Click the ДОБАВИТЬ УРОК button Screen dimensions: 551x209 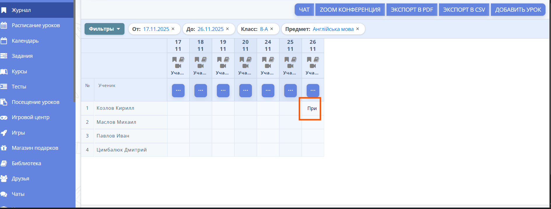[x=518, y=10]
